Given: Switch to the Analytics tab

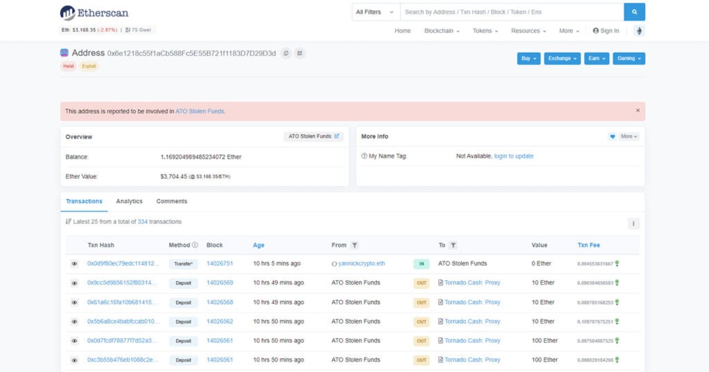Looking at the screenshot, I should (x=129, y=201).
